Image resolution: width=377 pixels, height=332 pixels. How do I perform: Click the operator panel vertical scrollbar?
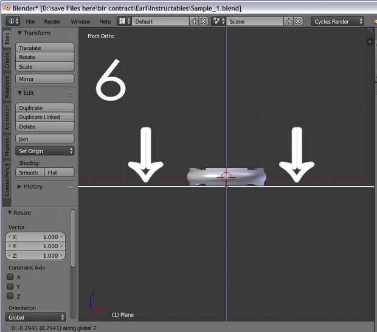tap(73, 238)
